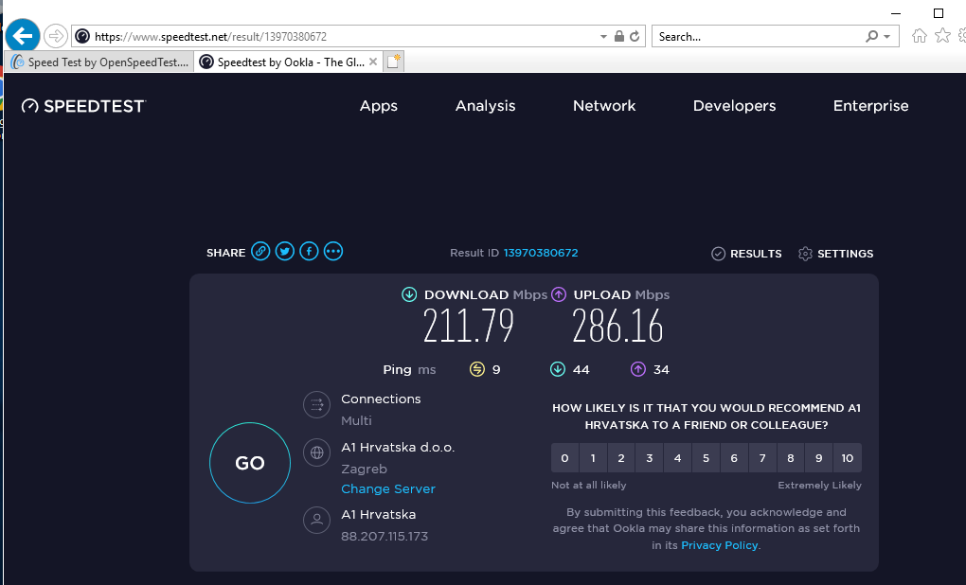Click the download arrow icon beside DOWNLOAD

(x=409, y=294)
